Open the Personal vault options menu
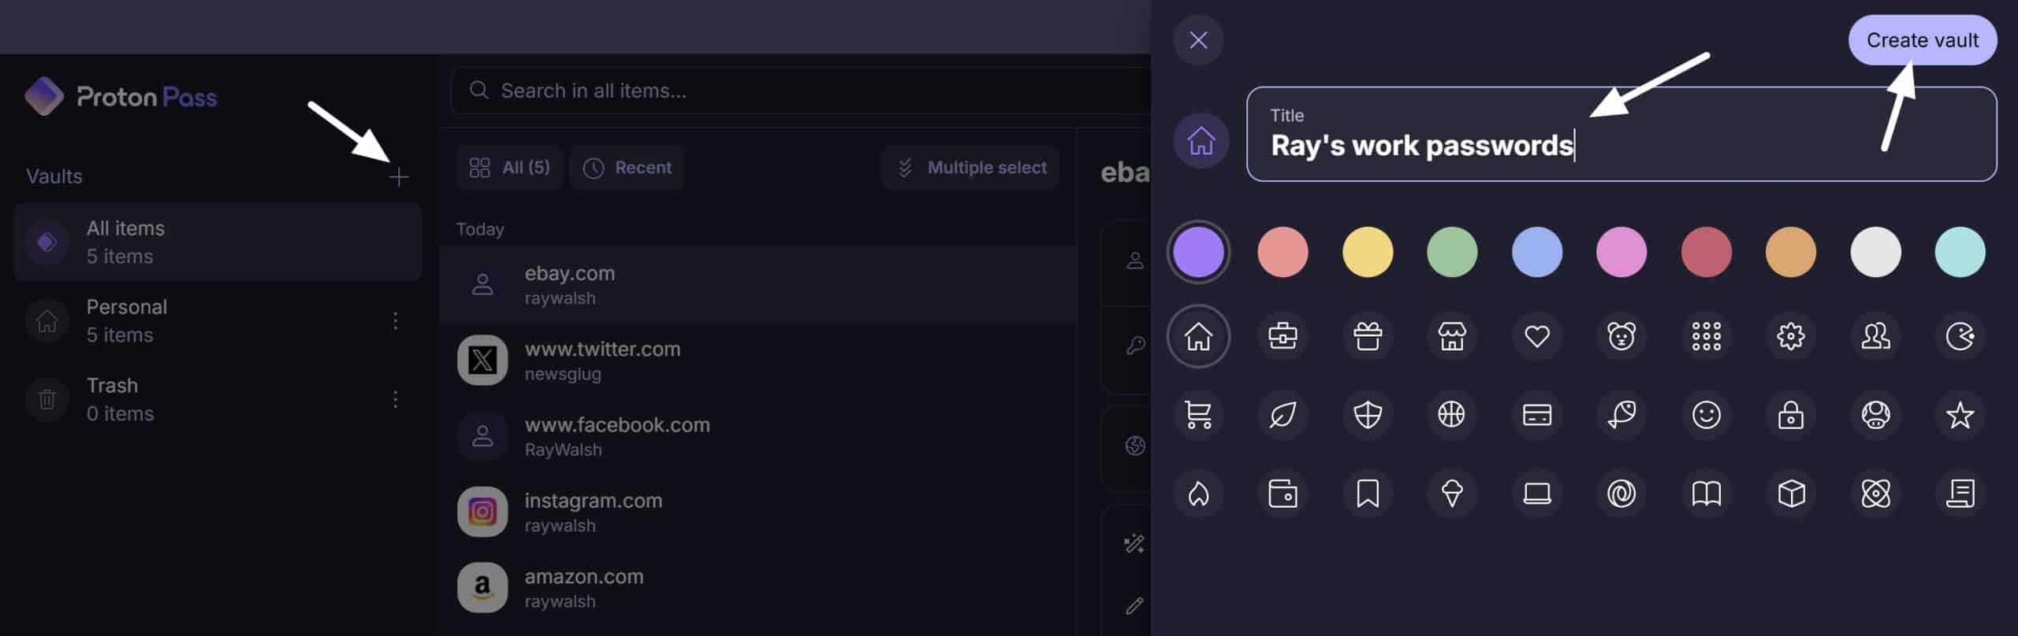This screenshot has height=636, width=2018. click(x=396, y=321)
